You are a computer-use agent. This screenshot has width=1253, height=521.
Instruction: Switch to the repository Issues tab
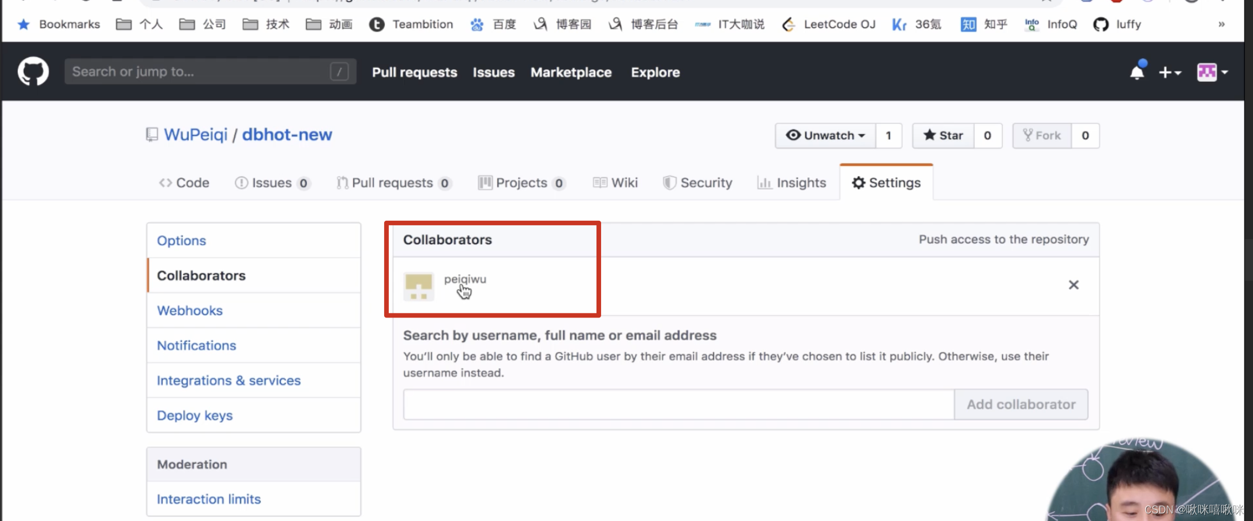pos(272,183)
